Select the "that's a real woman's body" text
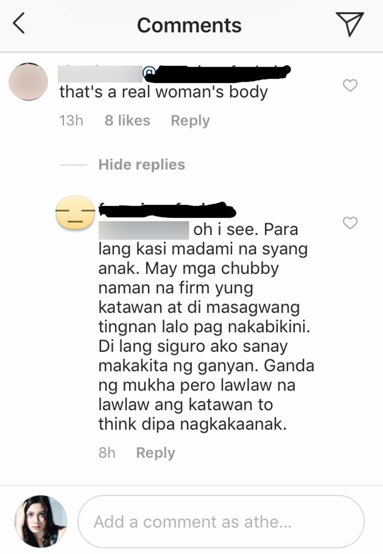This screenshot has width=383, height=554. (x=163, y=92)
